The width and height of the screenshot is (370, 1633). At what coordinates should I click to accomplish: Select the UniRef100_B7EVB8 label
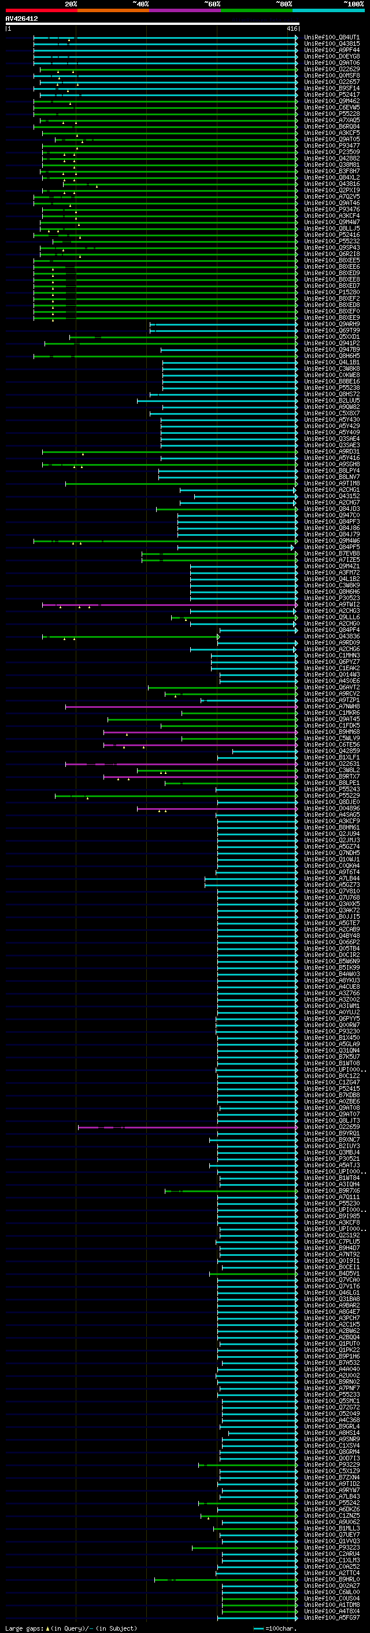click(331, 553)
